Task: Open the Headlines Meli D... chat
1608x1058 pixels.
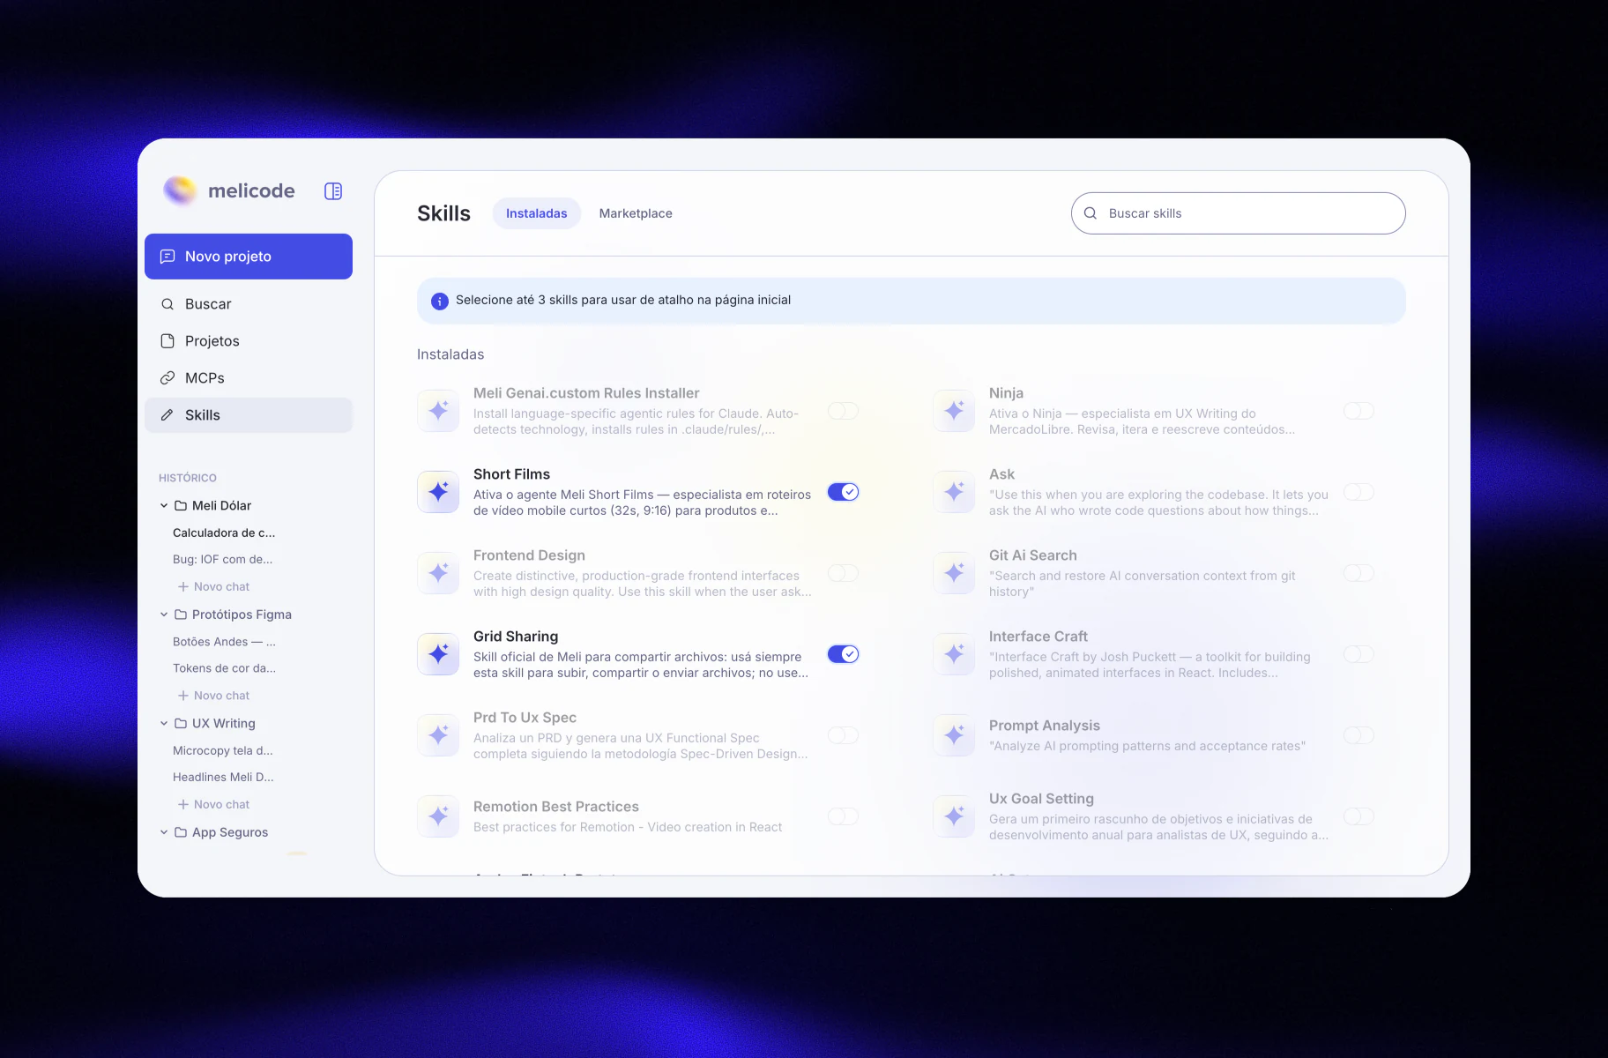Action: [223, 778]
